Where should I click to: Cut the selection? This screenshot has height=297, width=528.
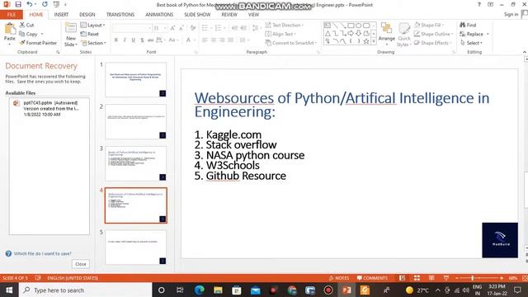(x=26, y=25)
